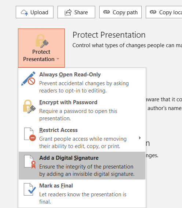Viewport: 182px width, 208px height.
Task: Click the Copy local path button
Action: point(164,12)
